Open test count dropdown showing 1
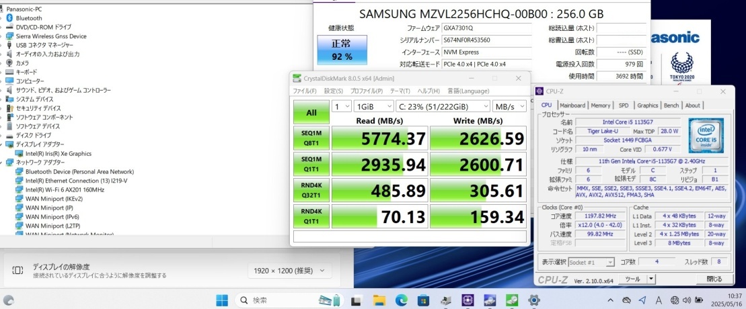 (342, 107)
